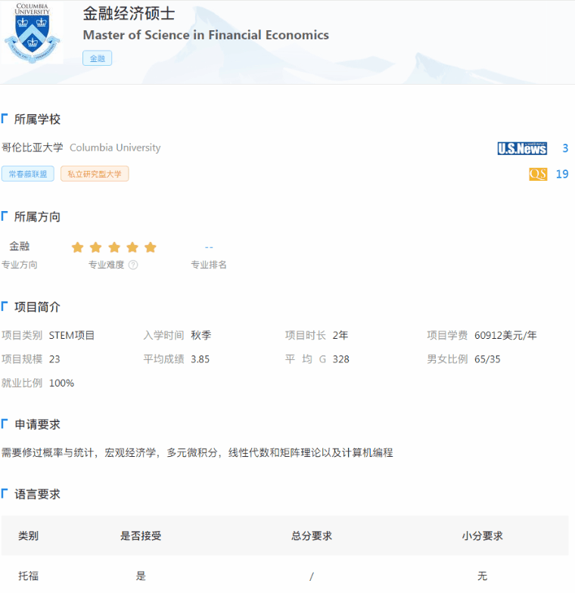
Task: Click the QS rank number 19
Action: click(x=561, y=174)
